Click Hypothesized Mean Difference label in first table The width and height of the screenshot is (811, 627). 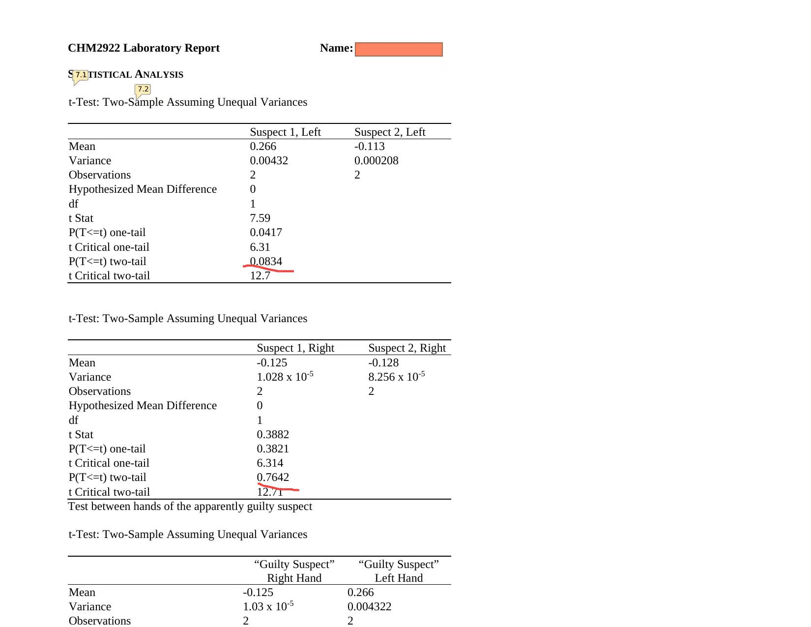click(143, 189)
